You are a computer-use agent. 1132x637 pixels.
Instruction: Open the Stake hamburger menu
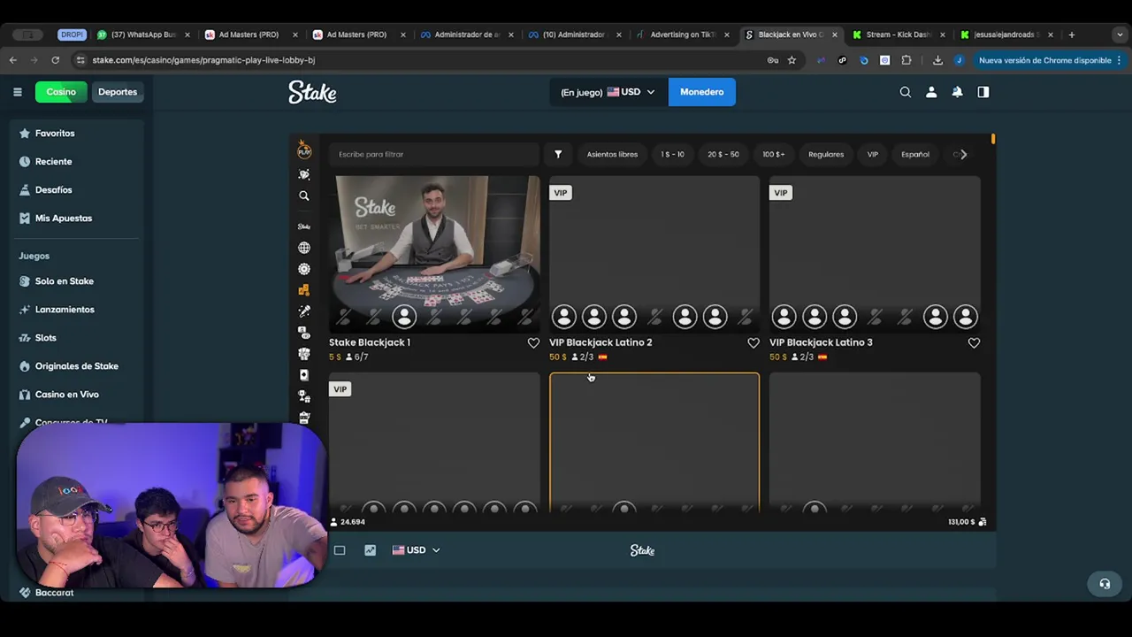click(x=18, y=92)
